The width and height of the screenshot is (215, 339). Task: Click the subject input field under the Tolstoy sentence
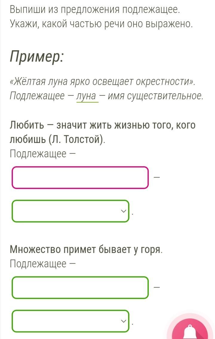[x=80, y=178]
